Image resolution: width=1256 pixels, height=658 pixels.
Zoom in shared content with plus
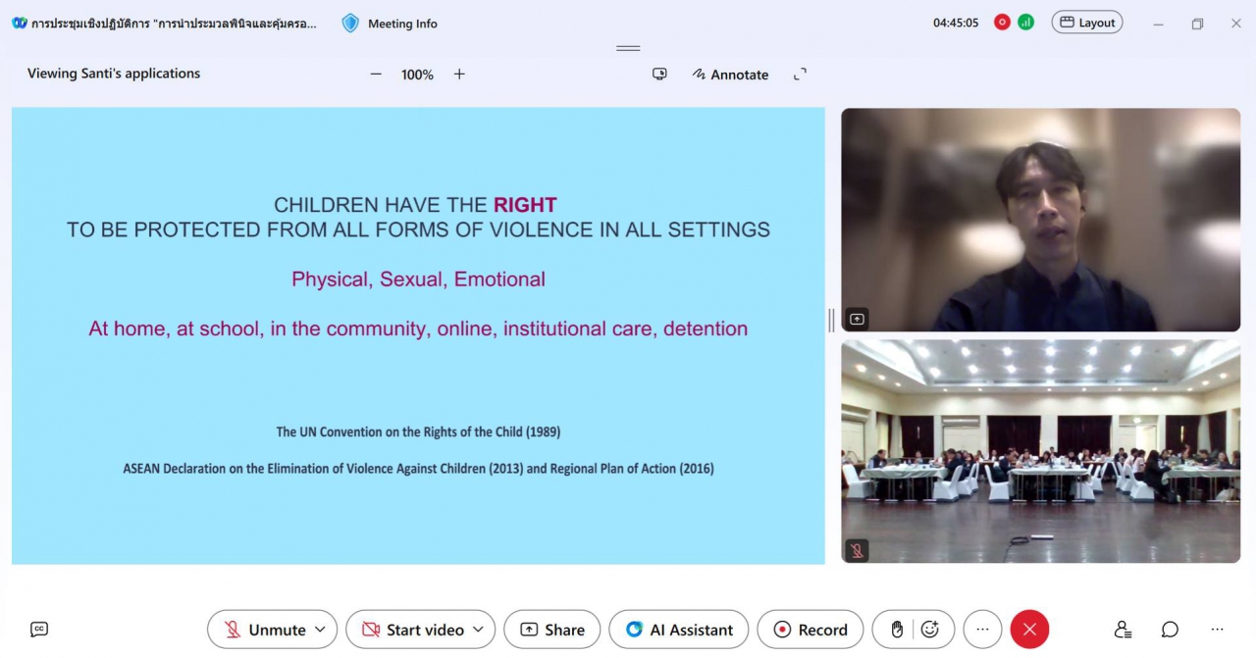click(x=459, y=75)
